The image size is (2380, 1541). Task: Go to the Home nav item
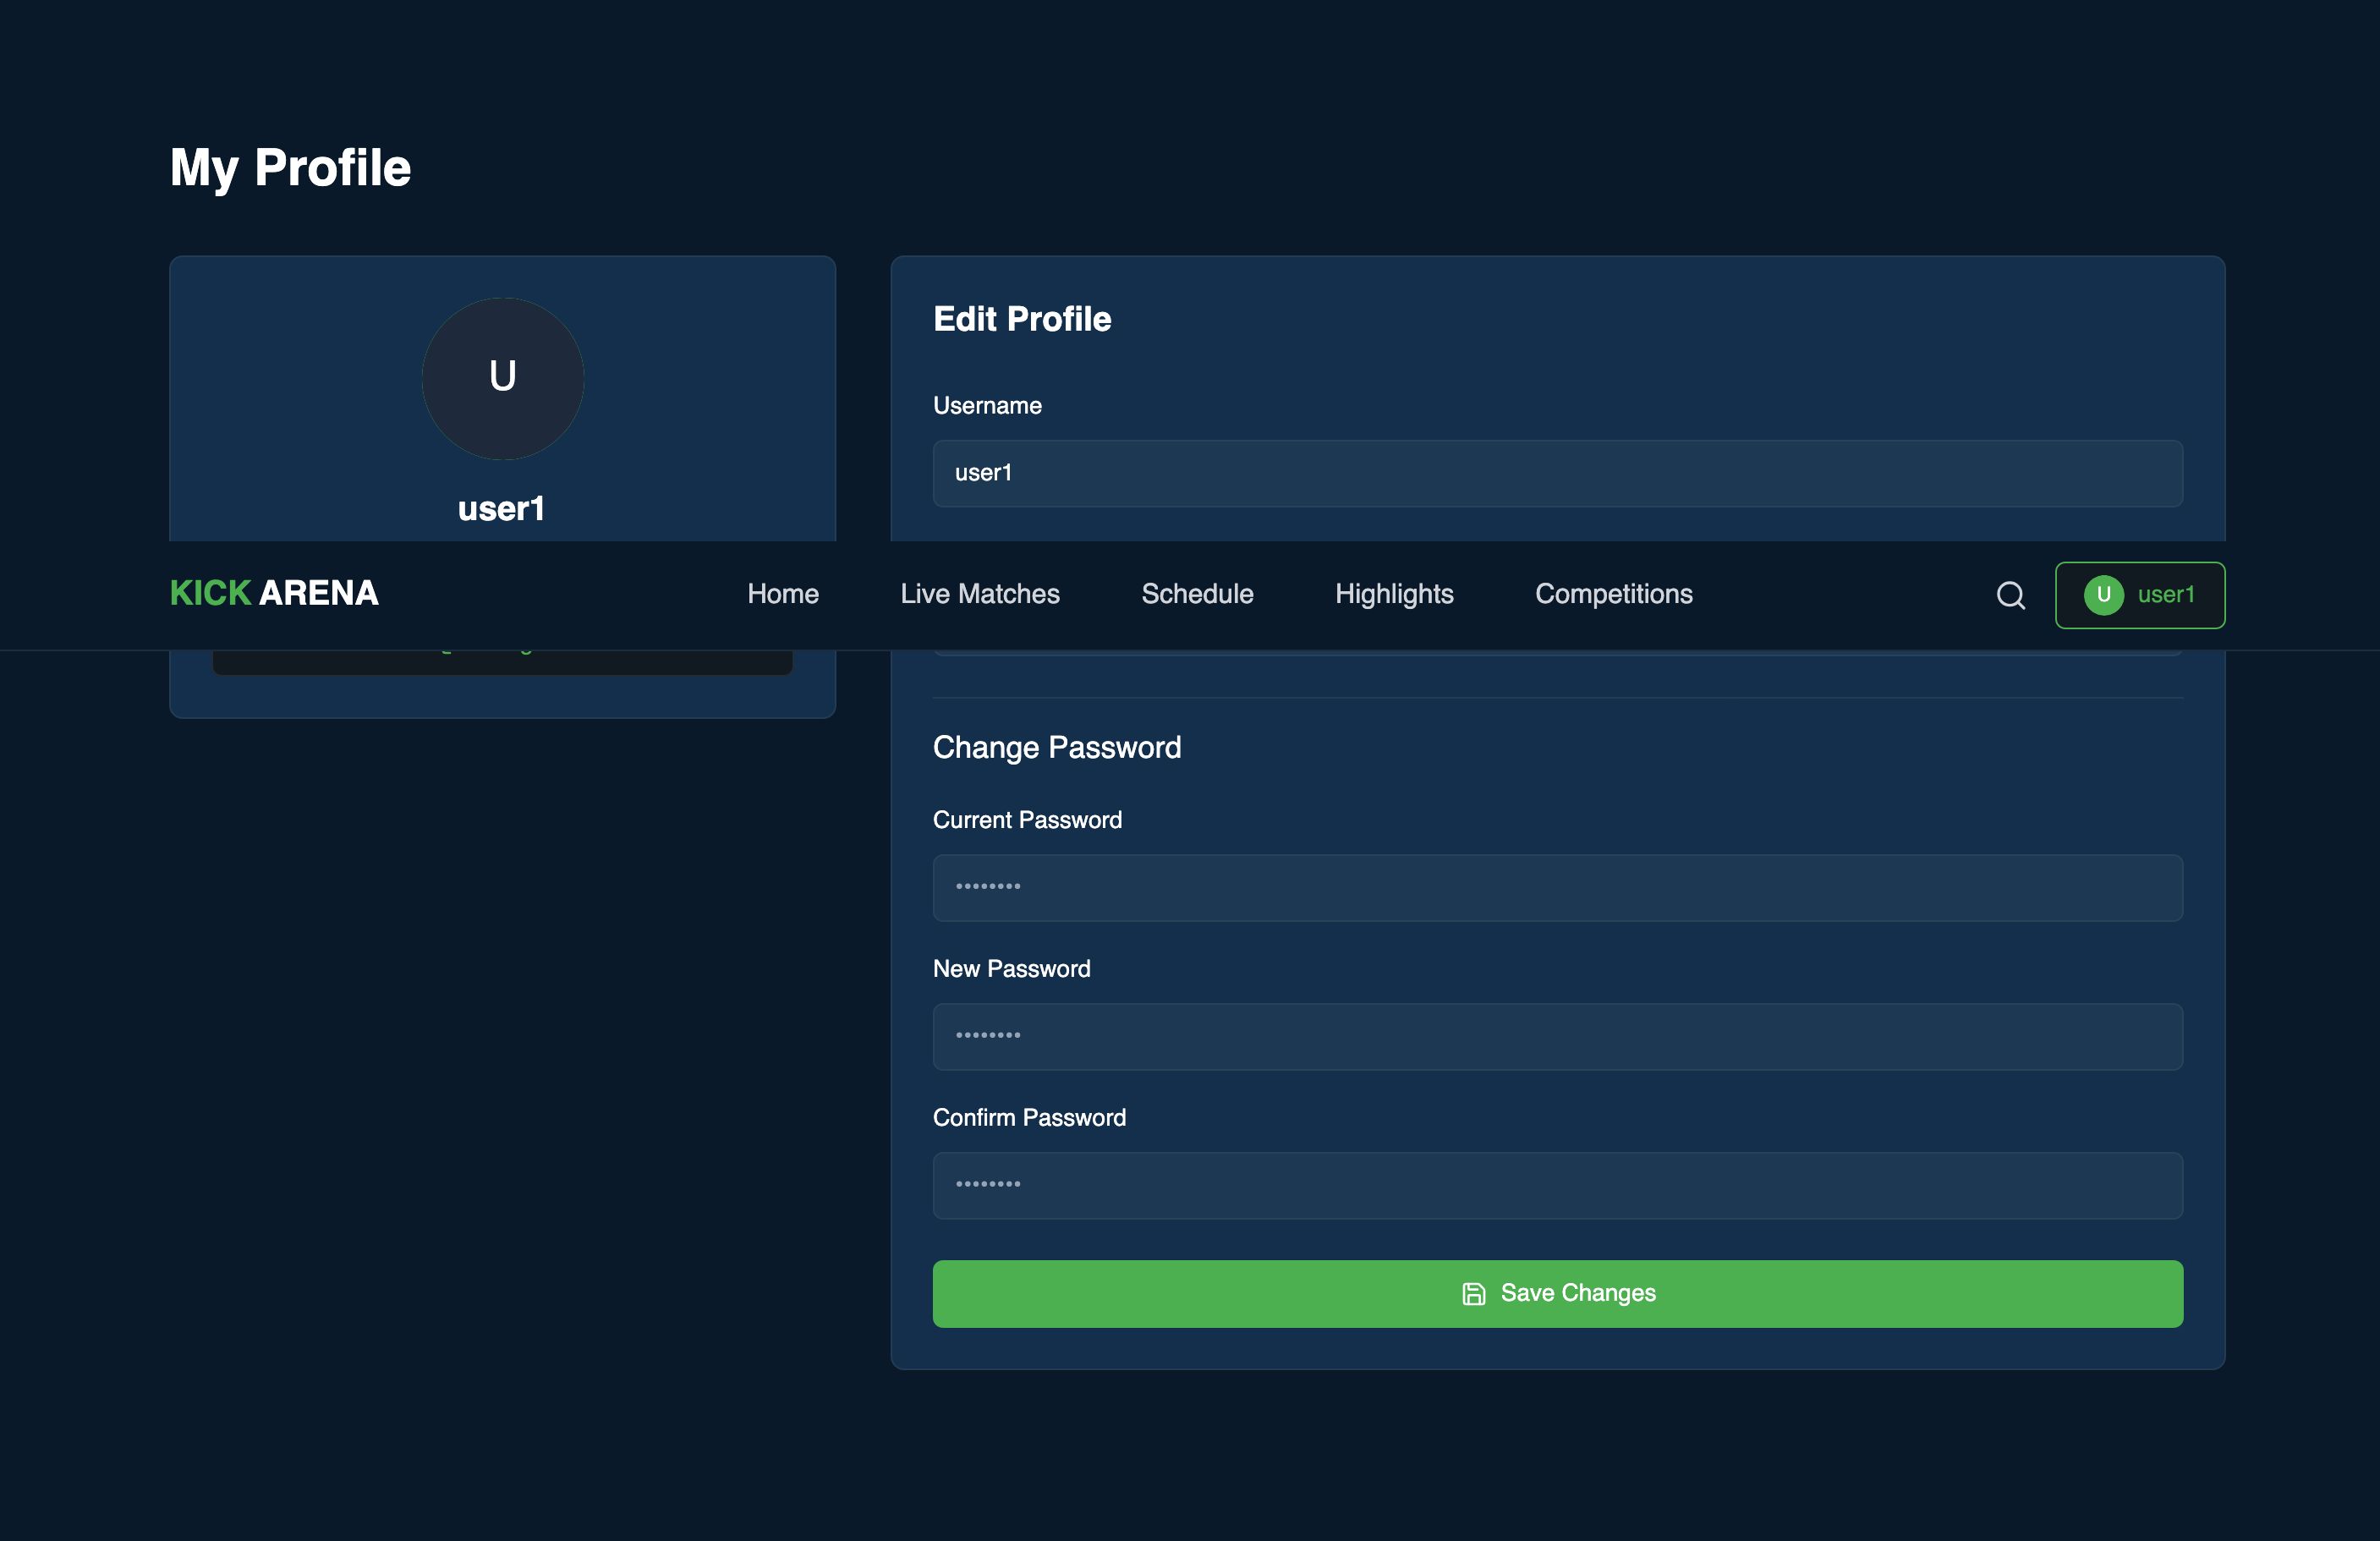782,594
